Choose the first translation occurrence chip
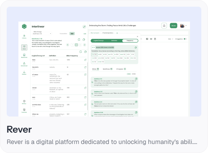Screen dimensions: 208x153 coord(94,54)
